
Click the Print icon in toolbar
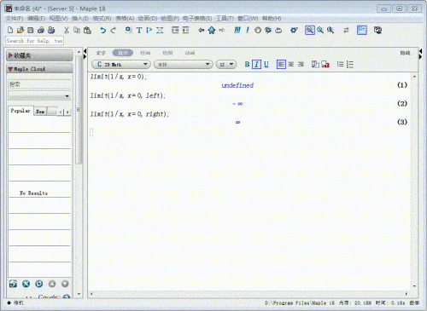[x=41, y=30]
